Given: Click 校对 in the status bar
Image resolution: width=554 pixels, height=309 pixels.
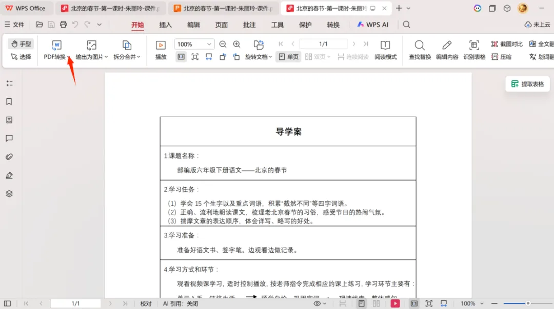Looking at the screenshot, I should (x=146, y=304).
